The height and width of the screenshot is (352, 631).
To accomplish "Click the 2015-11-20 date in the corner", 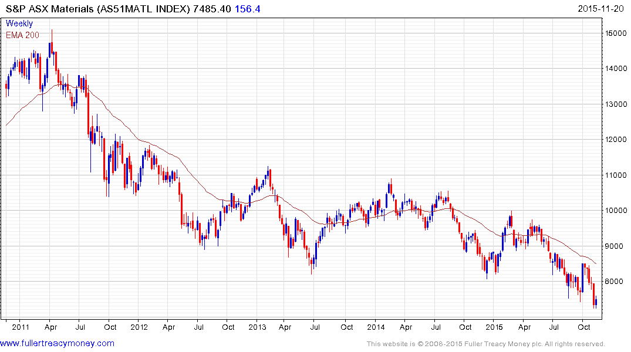I will 601,9.
